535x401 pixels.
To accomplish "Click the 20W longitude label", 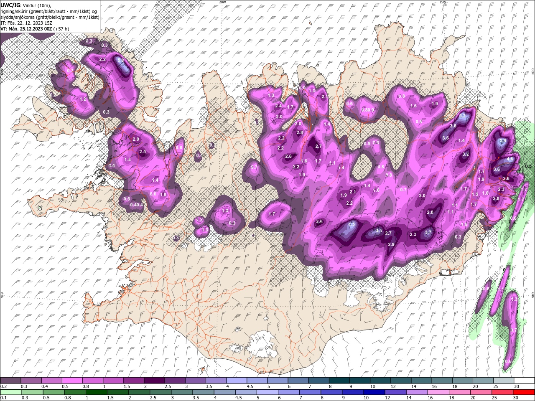I will pos(222,2).
